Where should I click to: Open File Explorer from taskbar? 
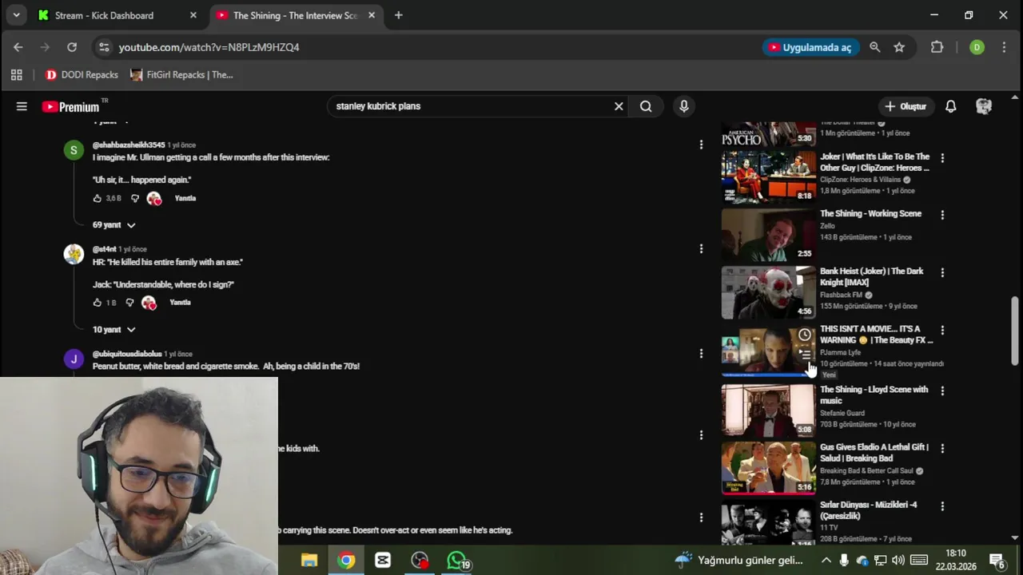pos(309,561)
